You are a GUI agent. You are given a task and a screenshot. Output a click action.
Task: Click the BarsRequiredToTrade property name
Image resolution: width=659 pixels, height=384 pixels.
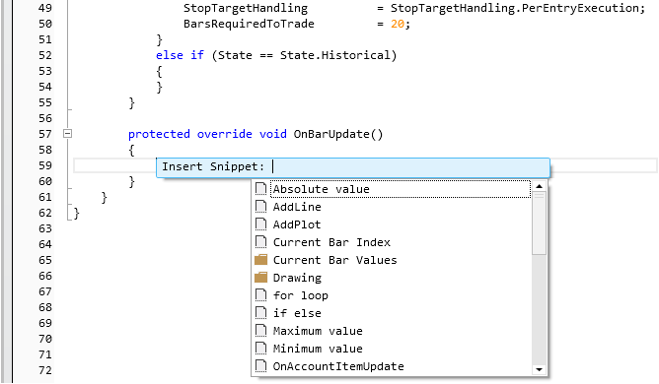pos(249,24)
